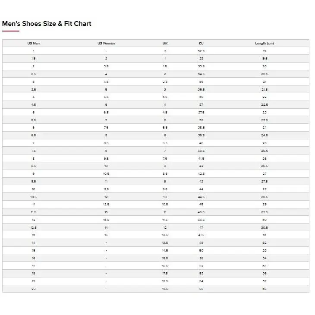
Task: Select the UK 13.5 cell
Action: click(x=165, y=243)
